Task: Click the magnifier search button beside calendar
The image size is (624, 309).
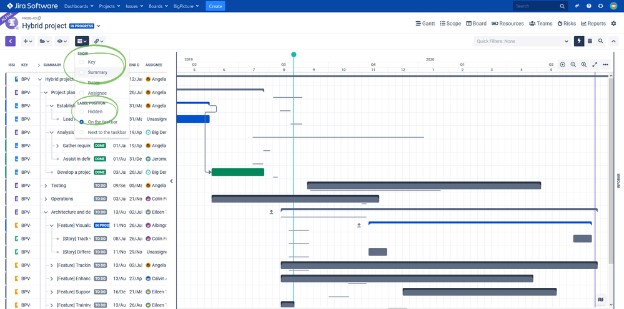Action: [600, 41]
